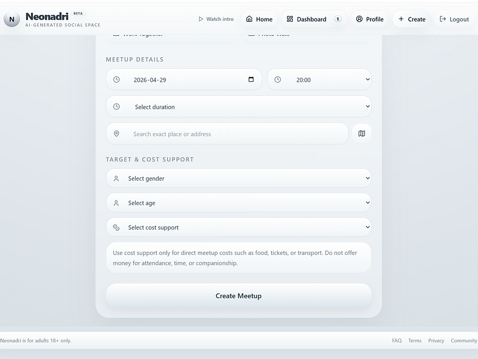478x359 pixels.
Task: Click the Neonadri brand title
Action: pyautogui.click(x=47, y=17)
